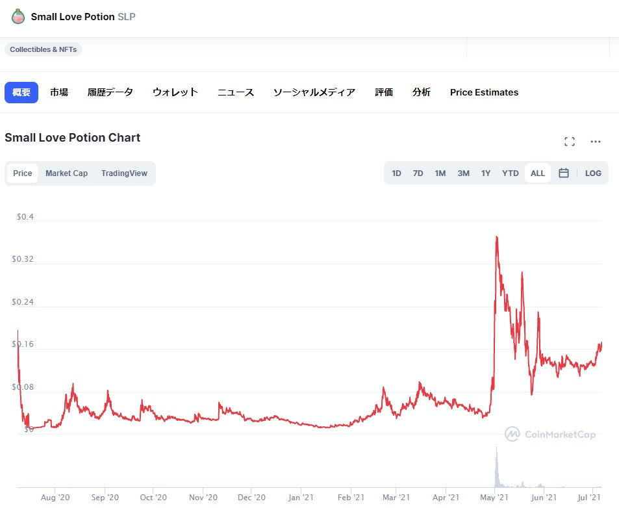
Task: Set chart range to YTD
Action: [x=510, y=173]
